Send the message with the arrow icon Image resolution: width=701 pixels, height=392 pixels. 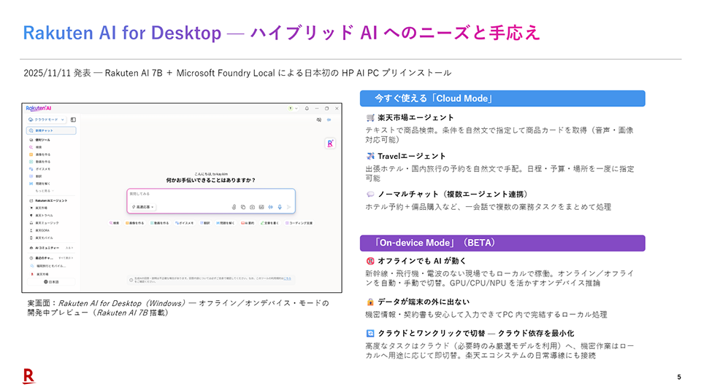pos(289,207)
